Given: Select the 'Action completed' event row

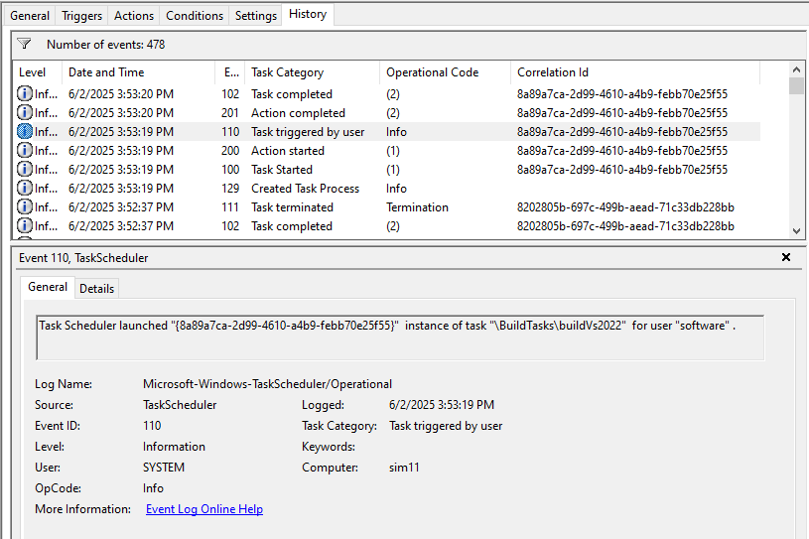Looking at the screenshot, I should click(x=387, y=113).
